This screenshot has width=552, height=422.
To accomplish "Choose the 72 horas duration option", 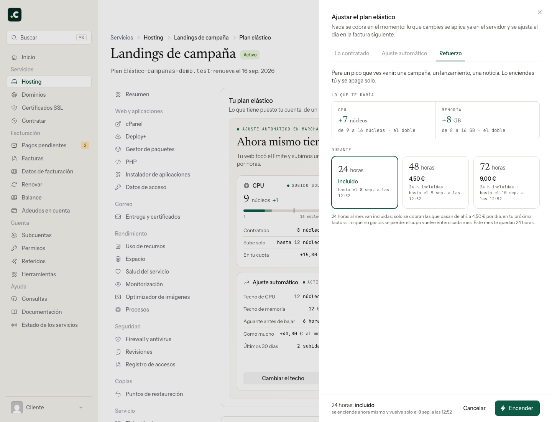I will pyautogui.click(x=506, y=182).
